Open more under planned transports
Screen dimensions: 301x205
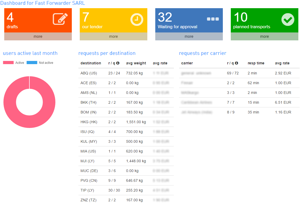pos(264,37)
